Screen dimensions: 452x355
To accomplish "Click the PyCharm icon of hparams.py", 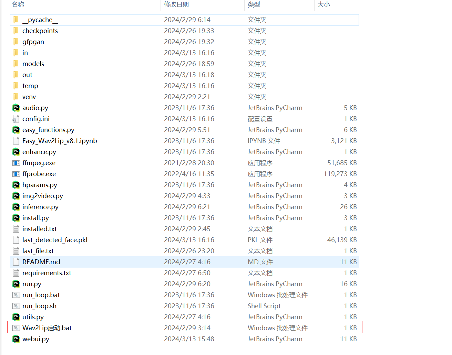I will pyautogui.click(x=16, y=185).
